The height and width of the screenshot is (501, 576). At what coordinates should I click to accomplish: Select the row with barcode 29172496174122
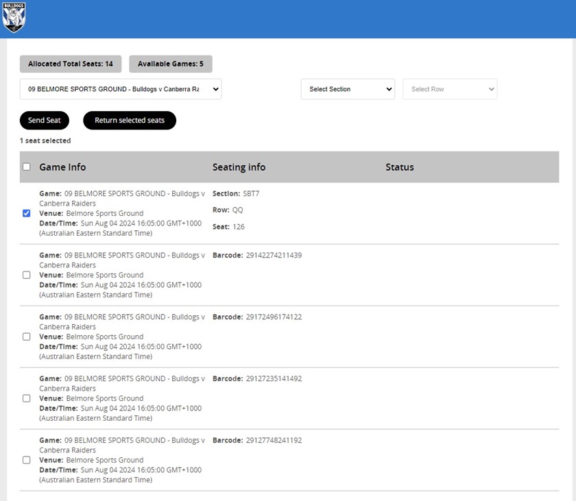(x=27, y=337)
